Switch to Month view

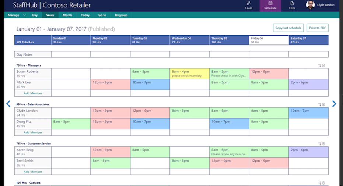(x=67, y=15)
